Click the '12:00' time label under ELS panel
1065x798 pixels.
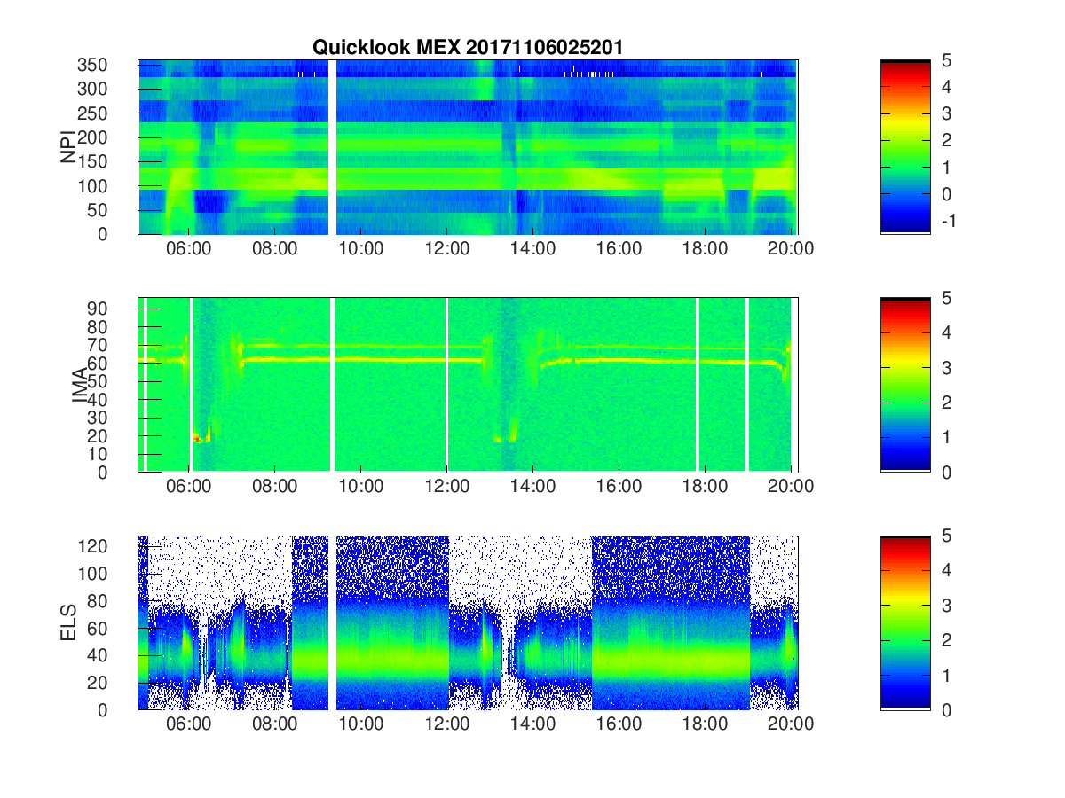pyautogui.click(x=447, y=724)
